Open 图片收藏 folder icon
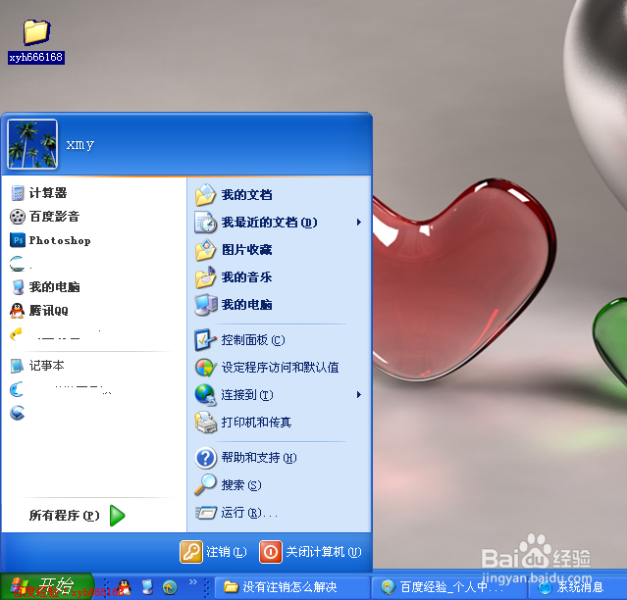 pos(205,250)
